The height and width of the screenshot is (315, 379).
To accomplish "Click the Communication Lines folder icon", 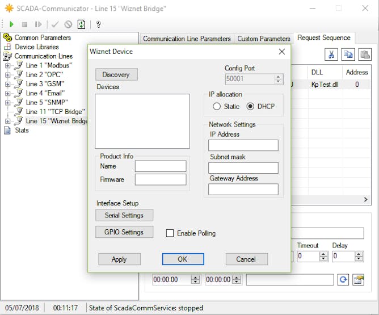I will [7, 56].
